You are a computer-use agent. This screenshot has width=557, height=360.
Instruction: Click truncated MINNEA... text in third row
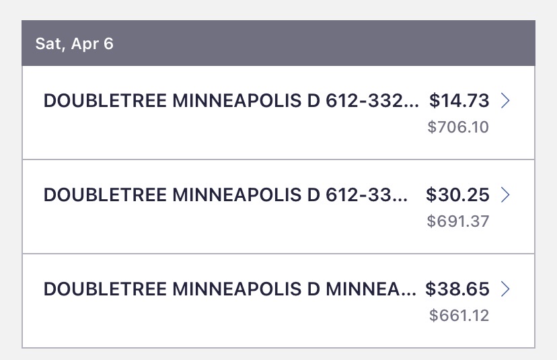click(x=371, y=289)
